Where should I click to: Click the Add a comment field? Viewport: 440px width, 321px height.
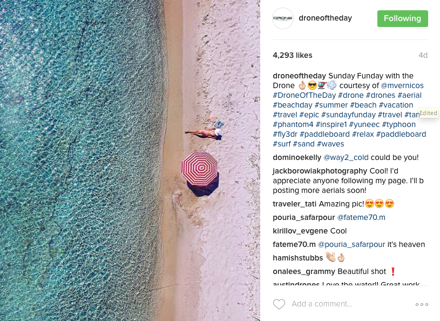click(322, 304)
